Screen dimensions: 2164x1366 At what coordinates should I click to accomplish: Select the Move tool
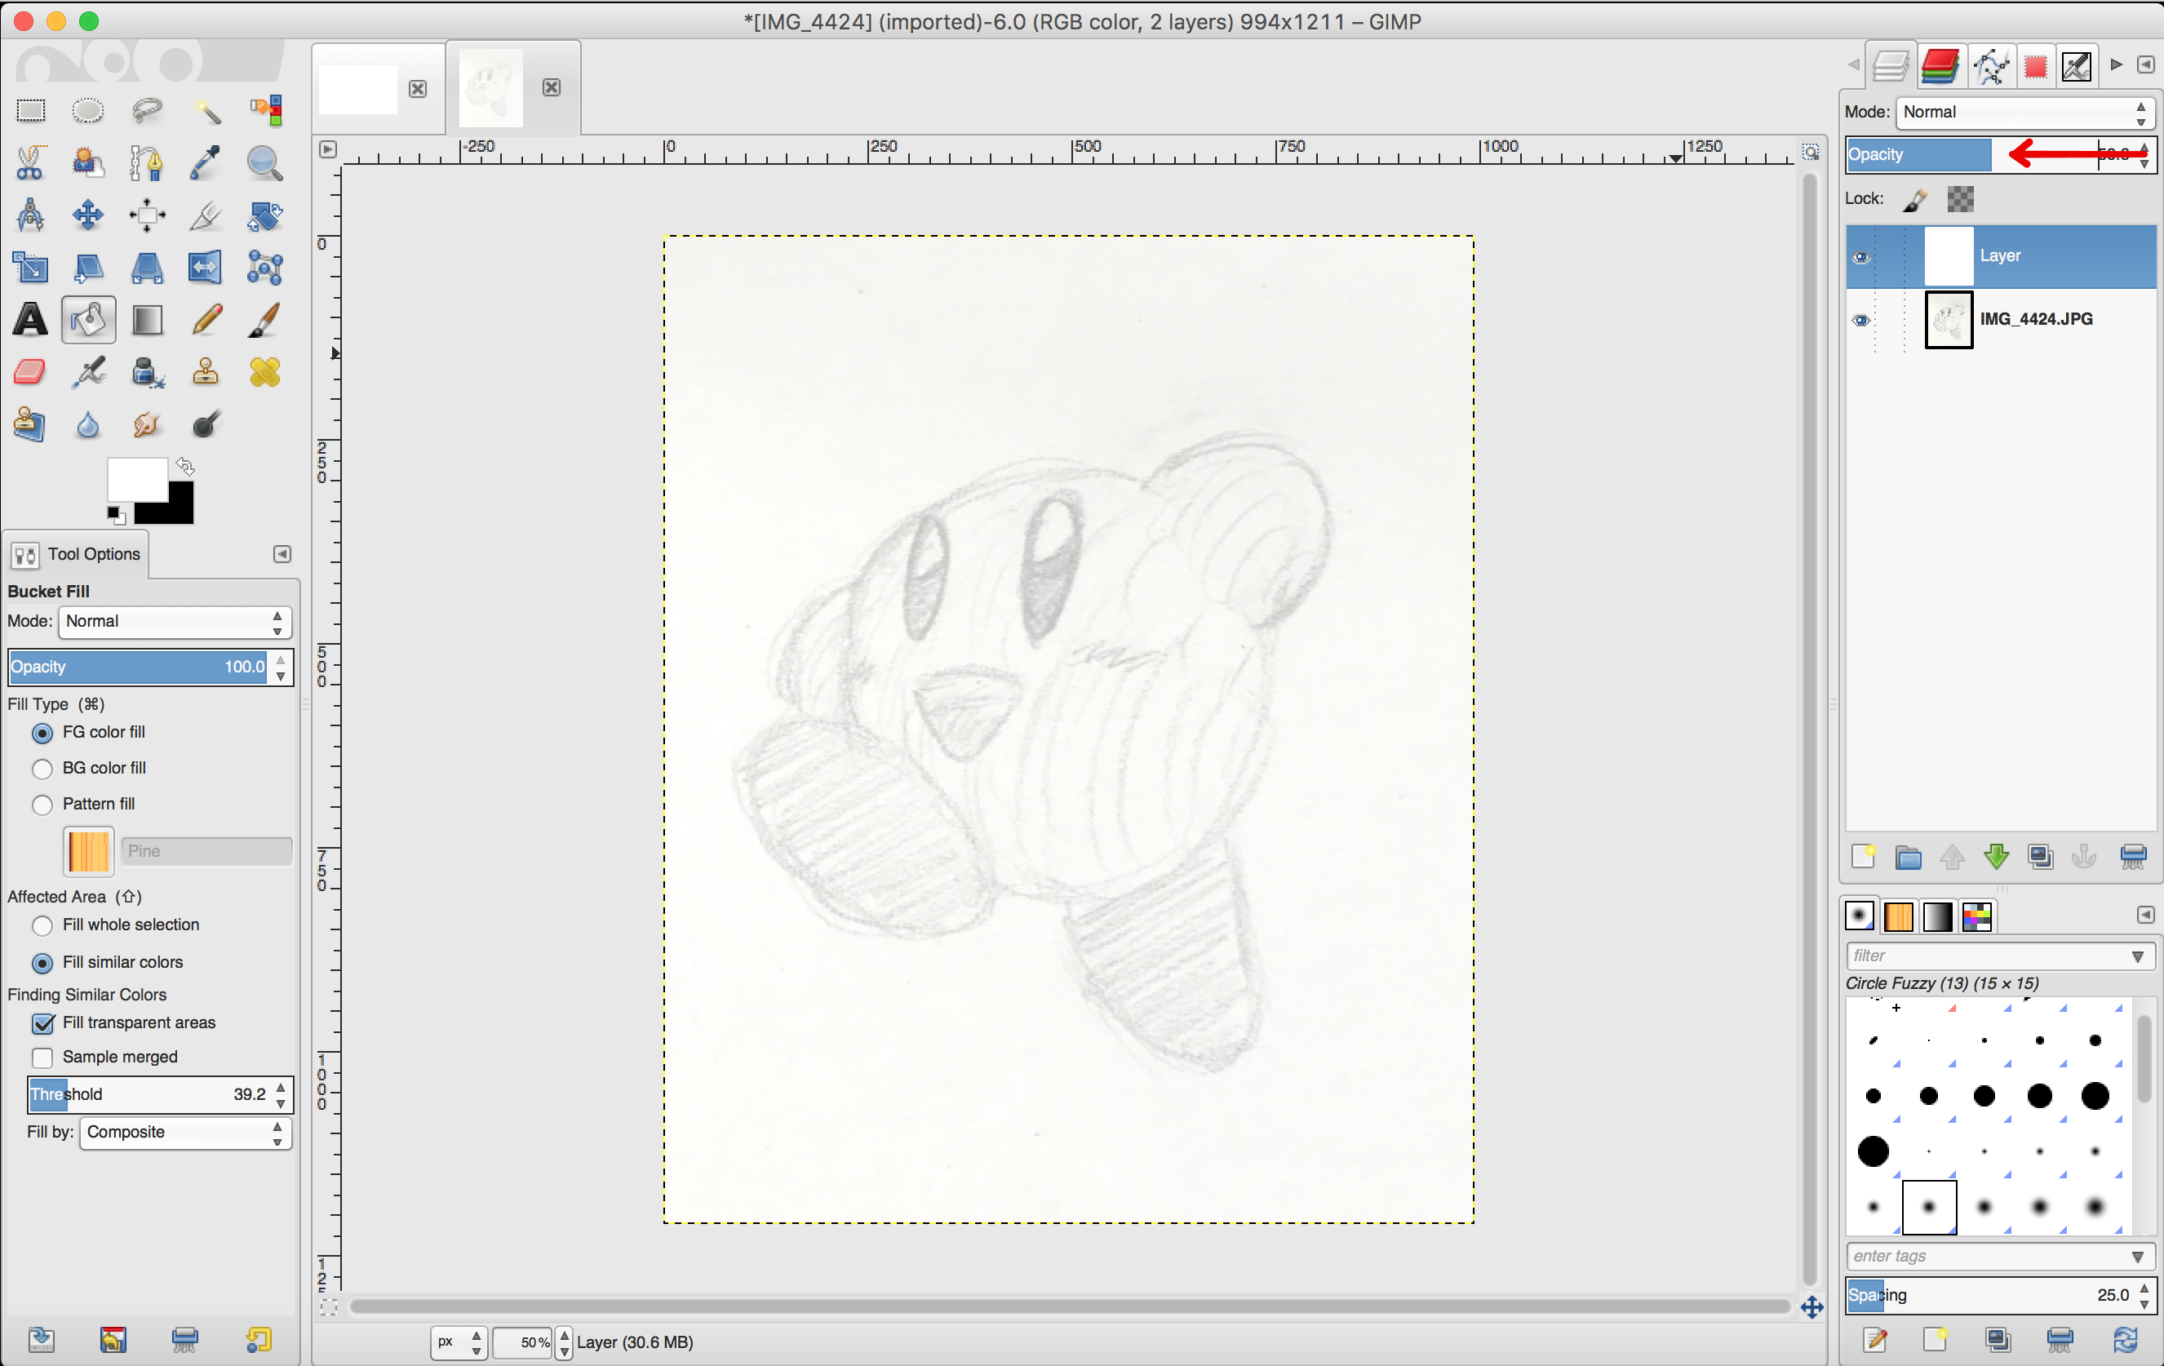coord(88,215)
